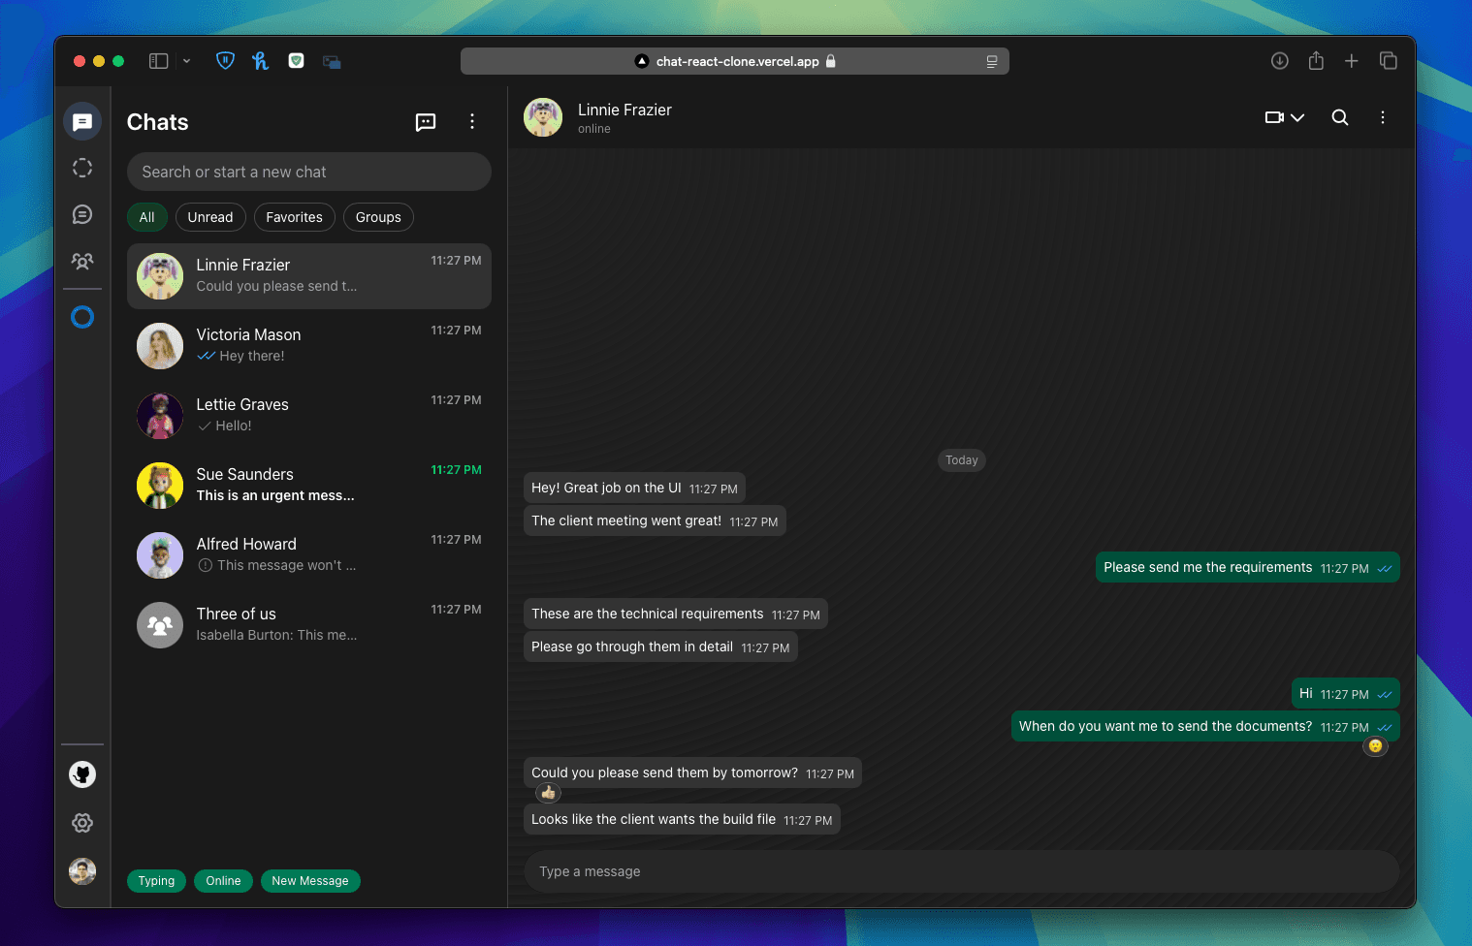Open the Channels icon in sidebar
Image resolution: width=1472 pixels, height=946 pixels.
point(82,214)
